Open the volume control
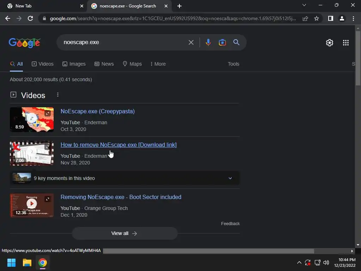This screenshot has width=361, height=271. pos(326,263)
